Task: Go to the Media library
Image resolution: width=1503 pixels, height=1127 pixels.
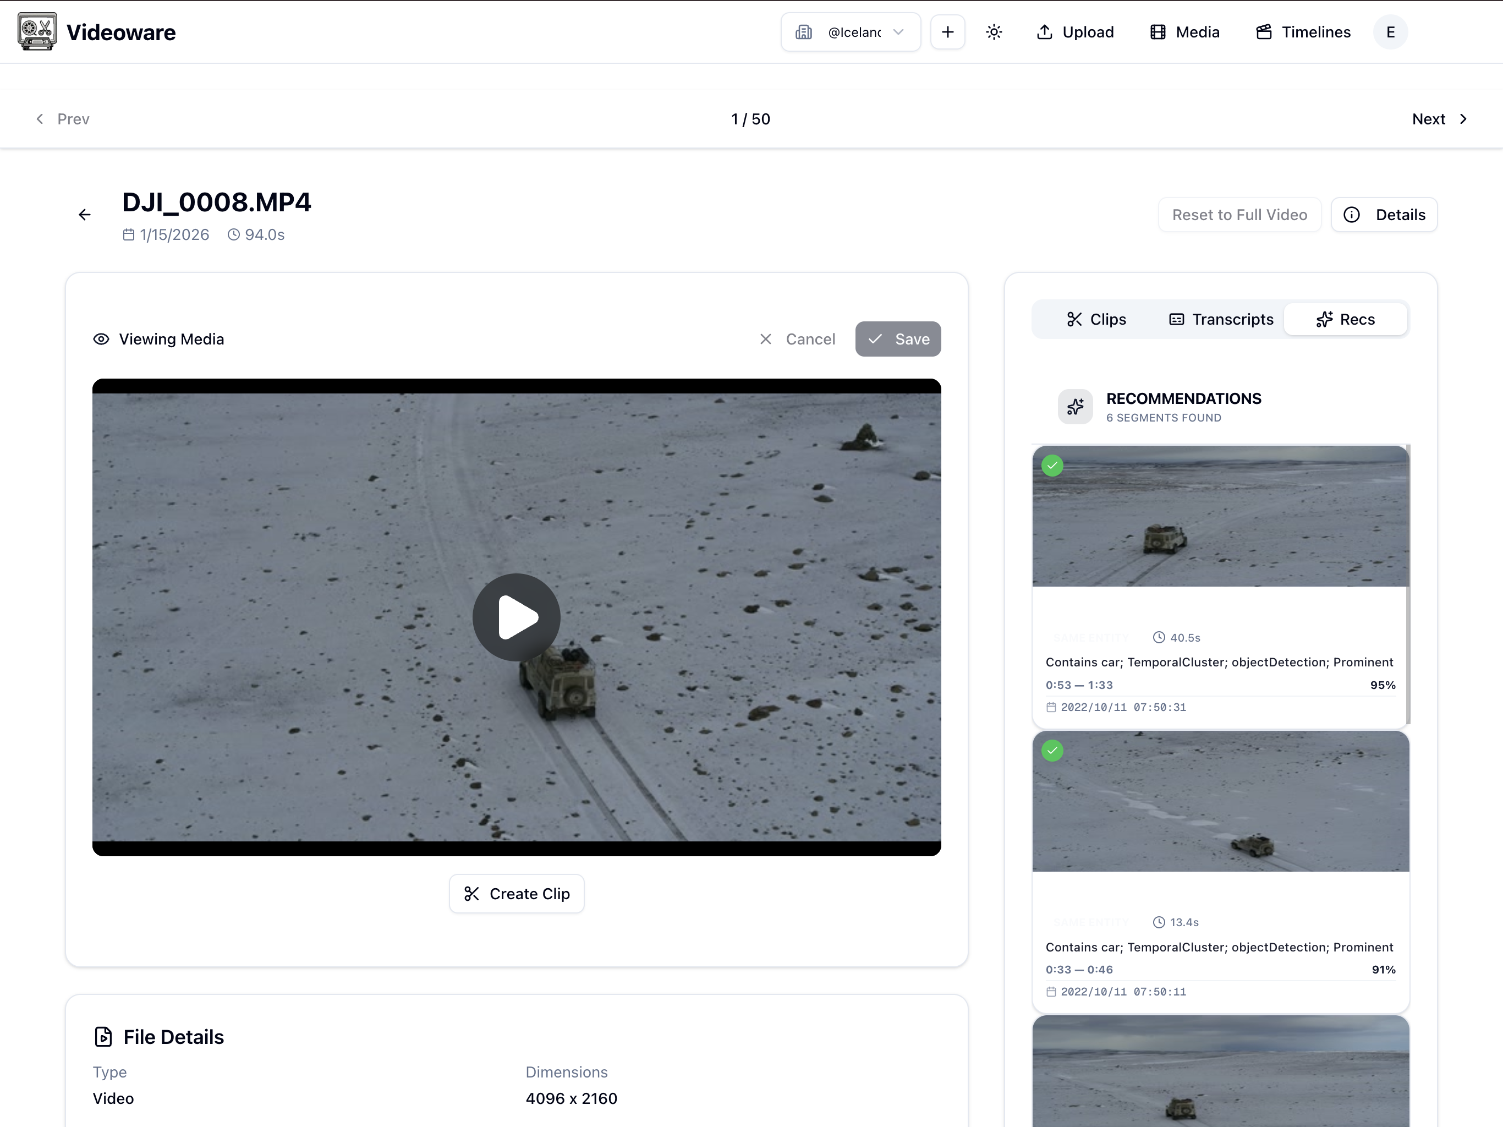Action: point(1184,32)
